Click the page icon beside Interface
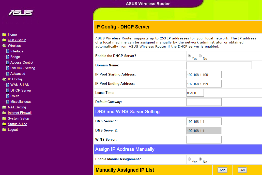This screenshot has width=262, height=175. (8, 51)
